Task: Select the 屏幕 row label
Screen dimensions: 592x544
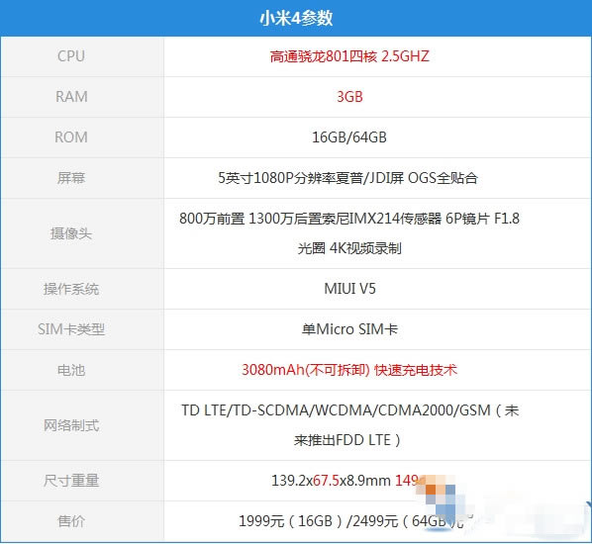Action: tap(71, 178)
